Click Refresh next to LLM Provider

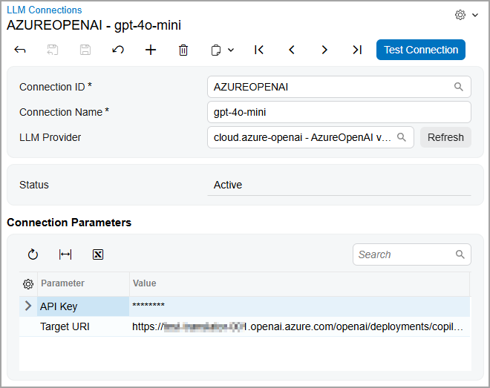coord(445,137)
